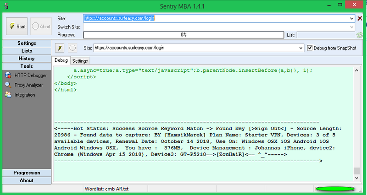The image size is (367, 195).
Task: Click the 'Bot Status: Success' text line
Action: pyautogui.click(x=198, y=129)
